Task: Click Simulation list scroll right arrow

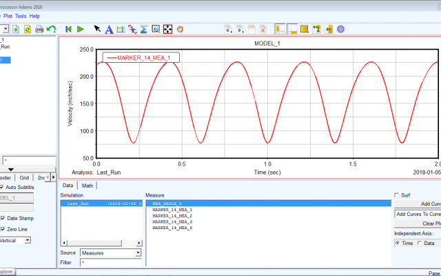Action: point(139,243)
